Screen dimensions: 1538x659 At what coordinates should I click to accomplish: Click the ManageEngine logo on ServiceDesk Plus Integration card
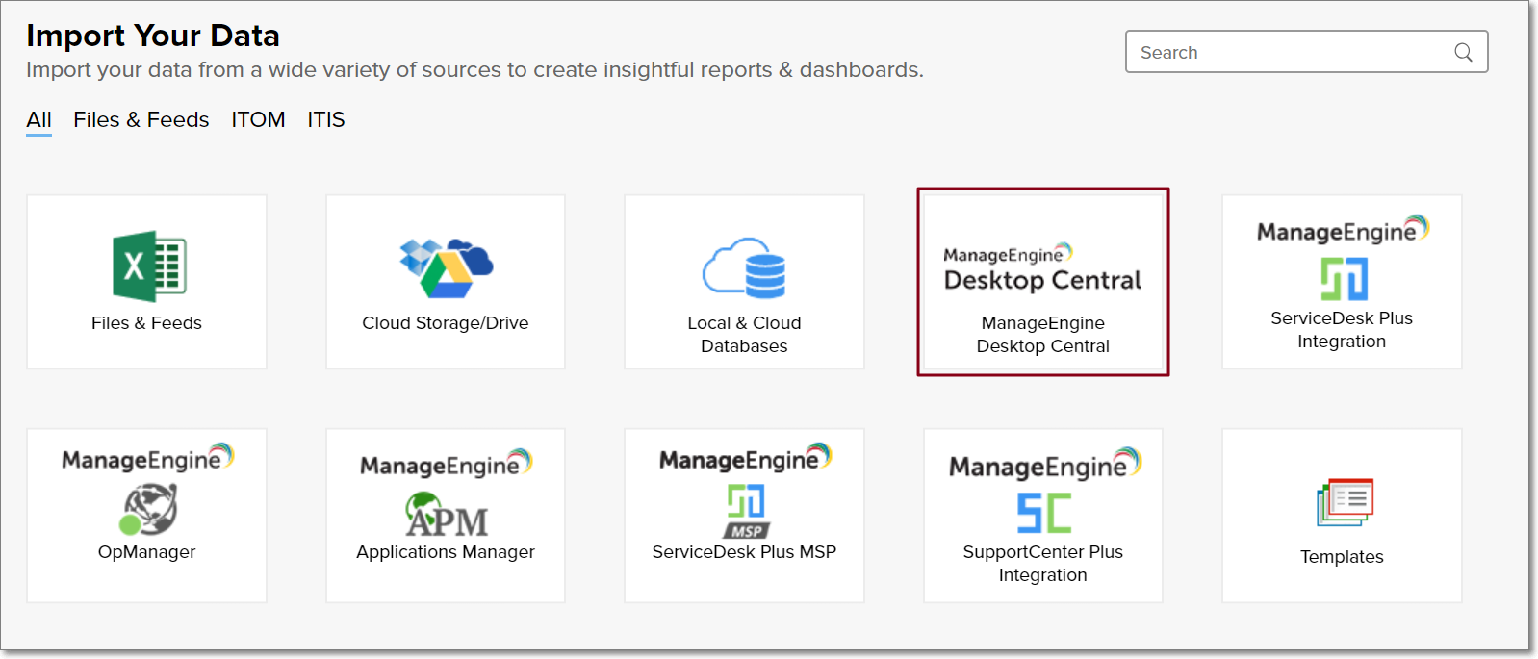[1344, 231]
